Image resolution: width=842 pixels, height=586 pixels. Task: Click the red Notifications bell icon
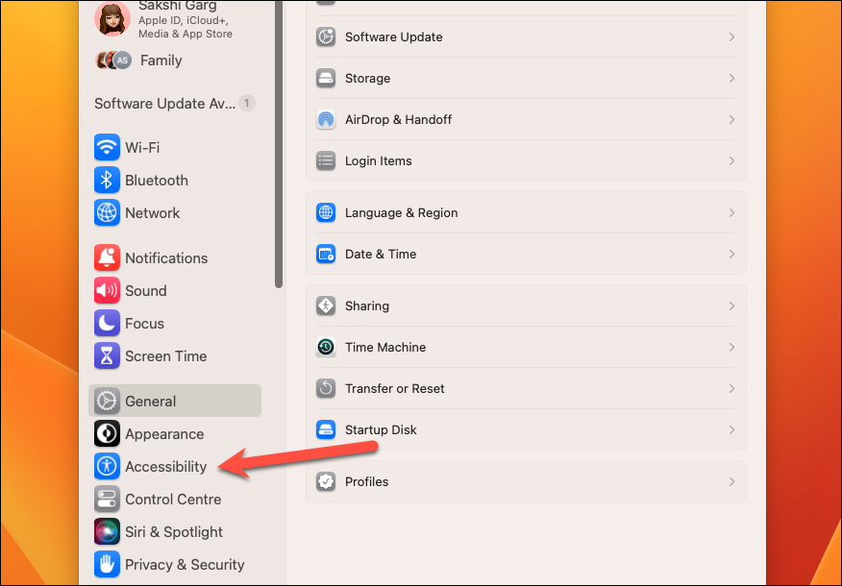click(107, 257)
